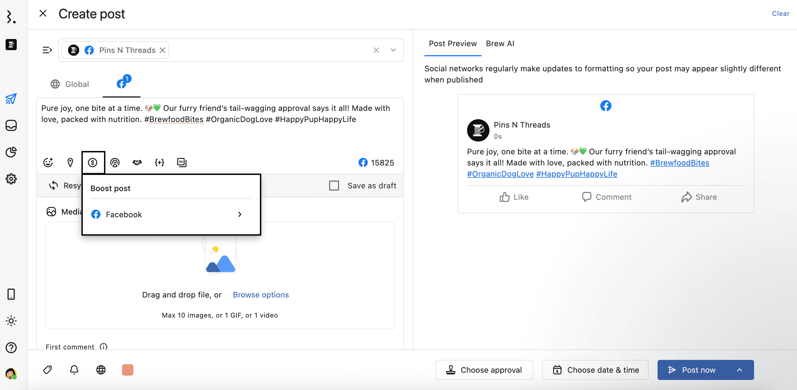
Task: Expand Facebook boost option chevron
Action: pos(240,214)
